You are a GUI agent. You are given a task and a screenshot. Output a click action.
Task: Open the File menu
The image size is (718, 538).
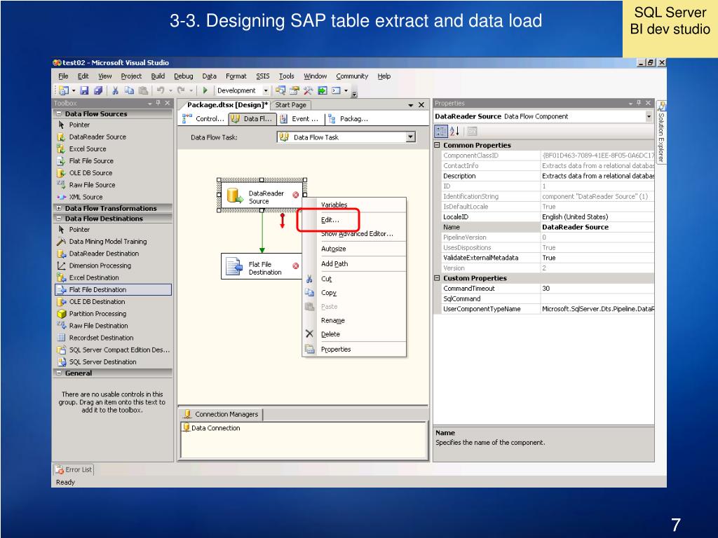63,76
